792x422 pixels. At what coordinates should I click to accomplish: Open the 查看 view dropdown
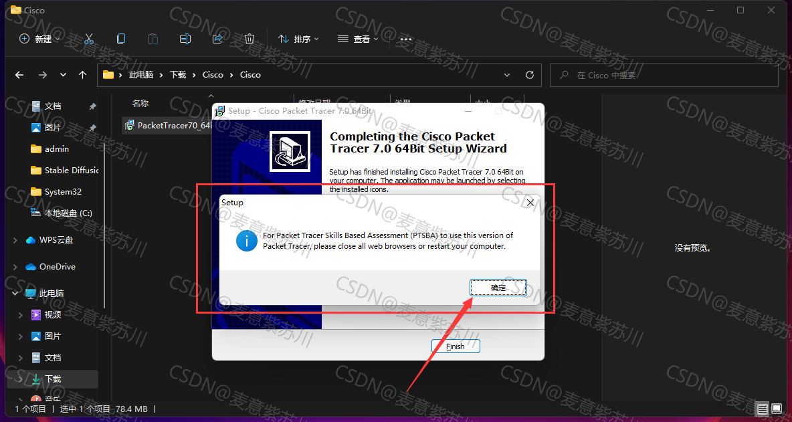click(x=358, y=39)
